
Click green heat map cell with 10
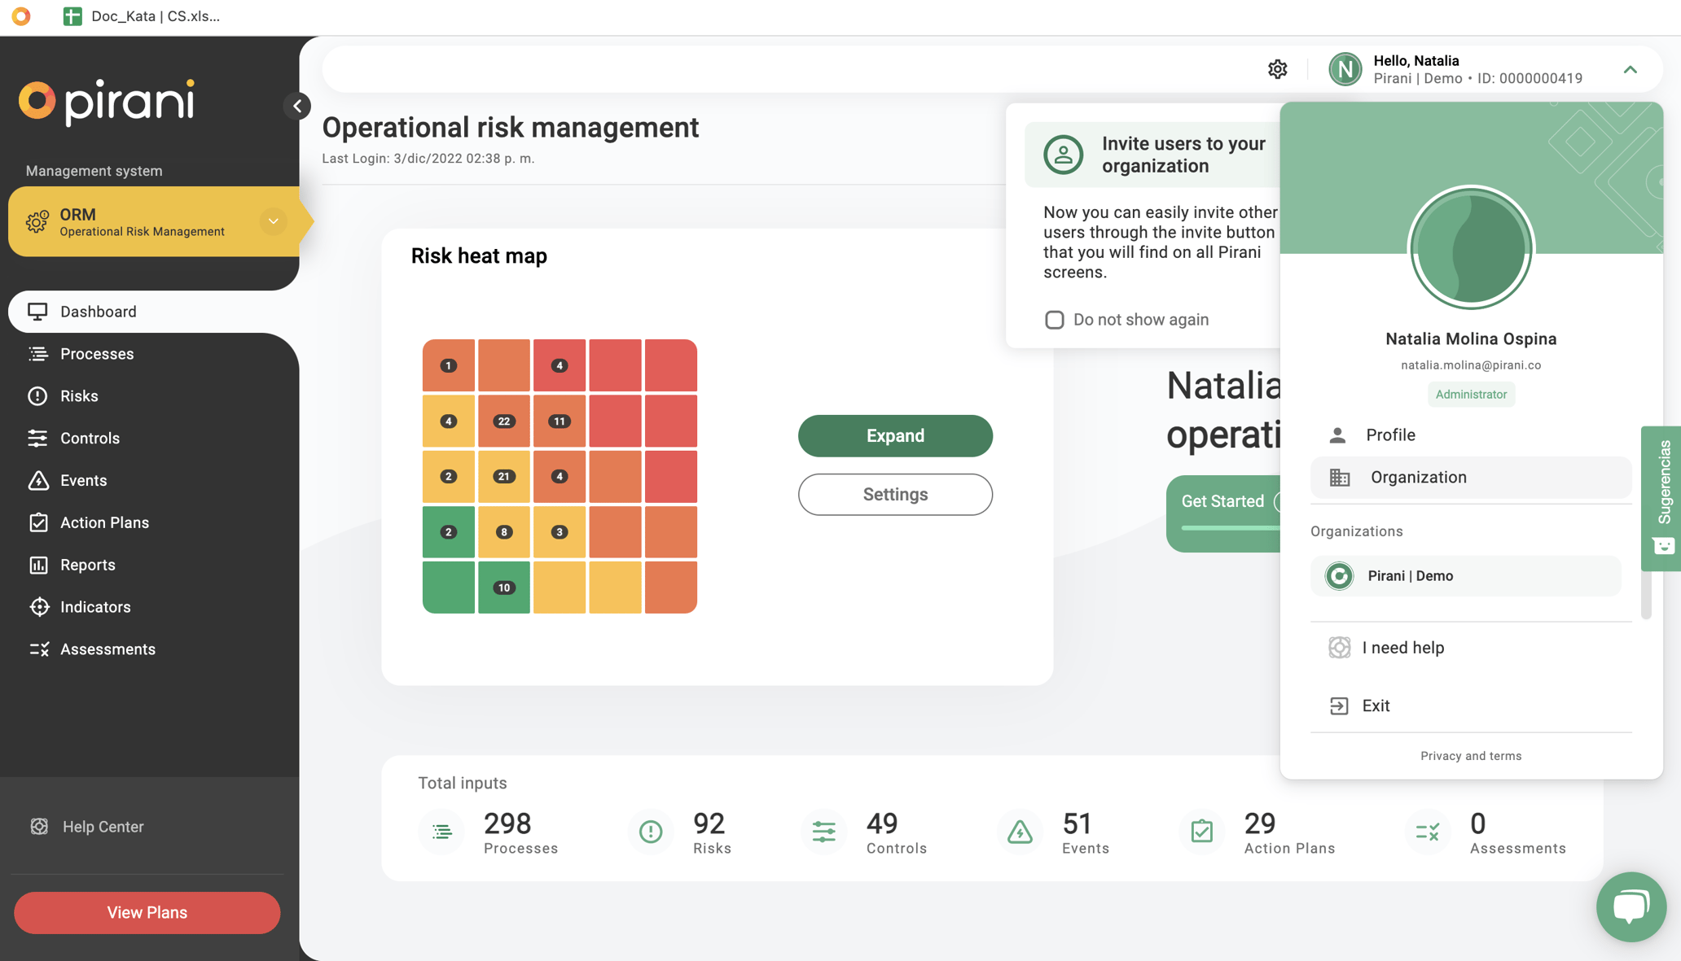point(504,588)
